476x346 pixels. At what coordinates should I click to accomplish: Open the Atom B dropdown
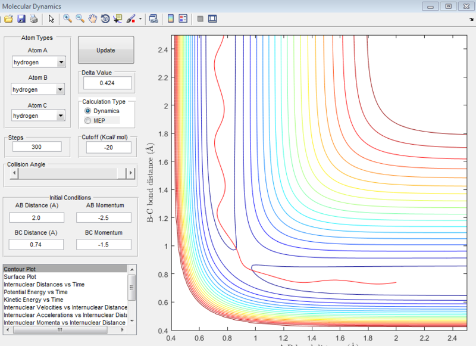[x=60, y=89]
